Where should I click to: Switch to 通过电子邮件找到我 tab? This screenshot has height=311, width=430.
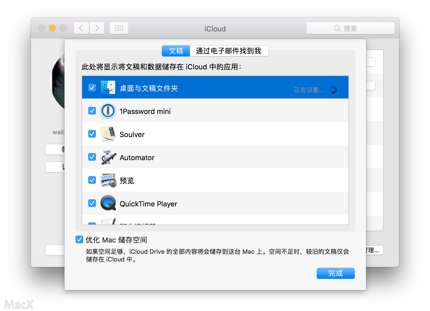[x=229, y=51]
